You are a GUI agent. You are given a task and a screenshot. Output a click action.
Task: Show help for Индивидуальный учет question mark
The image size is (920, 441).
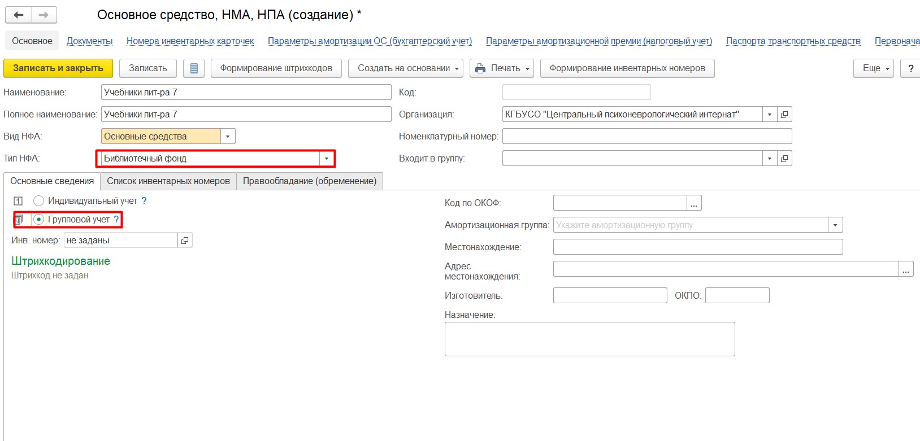(144, 201)
